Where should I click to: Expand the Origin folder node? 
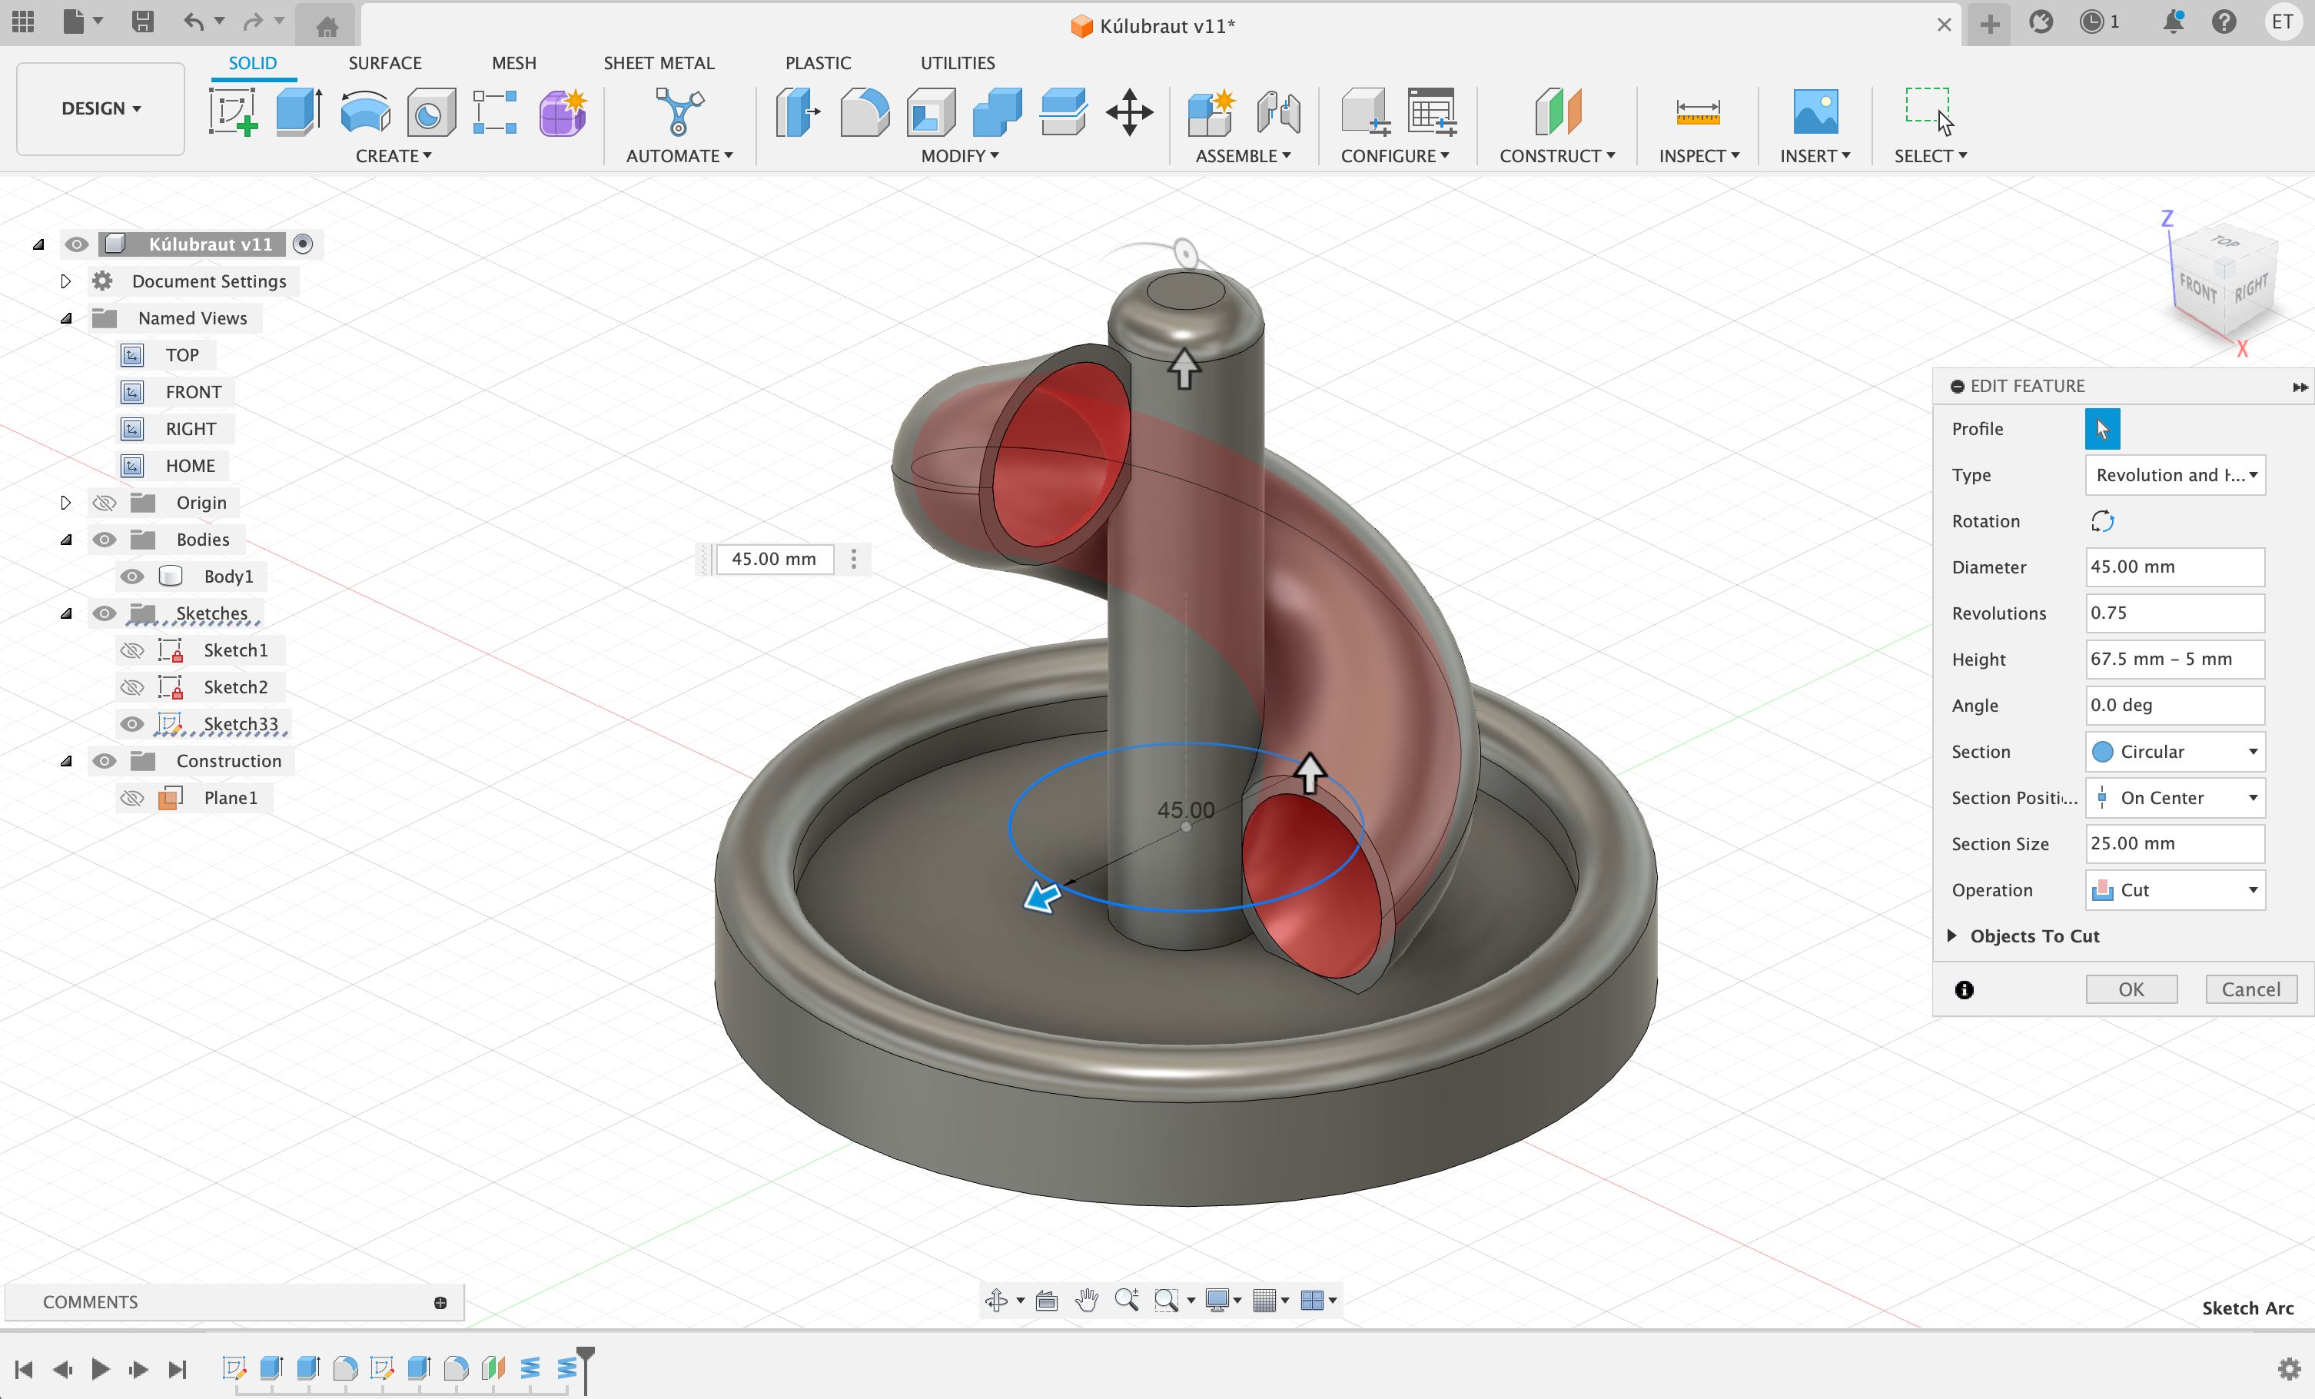(65, 503)
